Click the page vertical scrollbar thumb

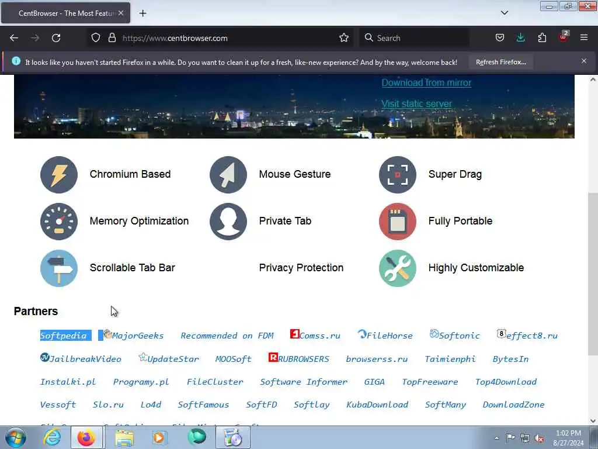[x=593, y=274]
